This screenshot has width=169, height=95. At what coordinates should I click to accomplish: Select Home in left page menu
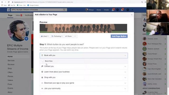(x=10, y=56)
